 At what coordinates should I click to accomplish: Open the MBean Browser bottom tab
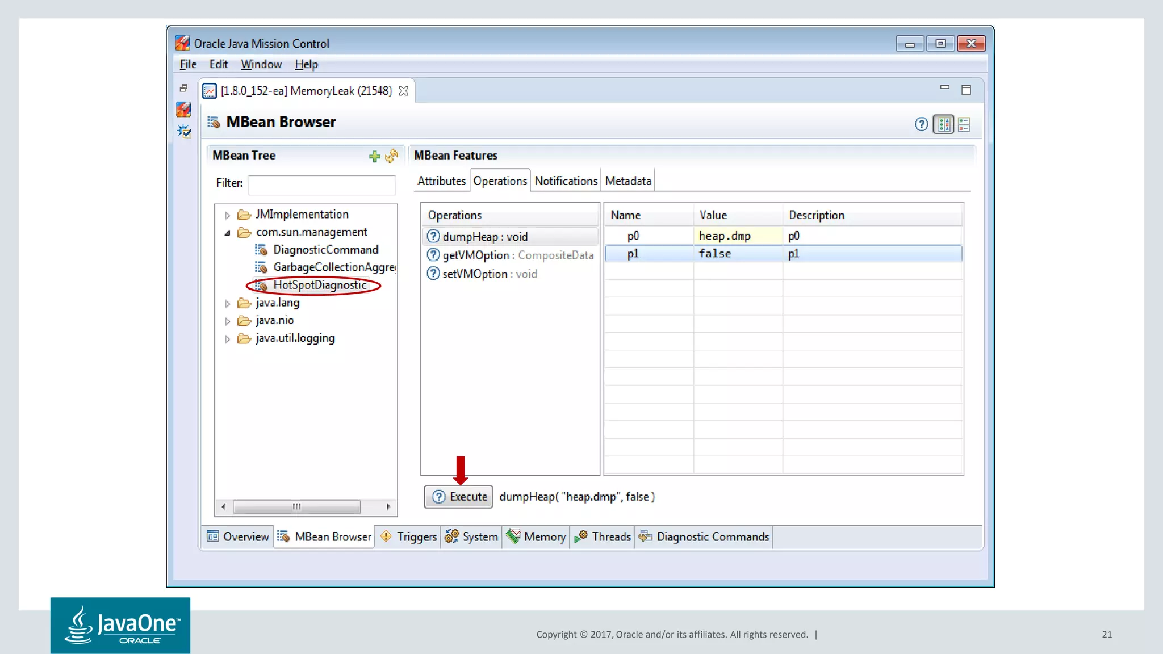click(324, 536)
